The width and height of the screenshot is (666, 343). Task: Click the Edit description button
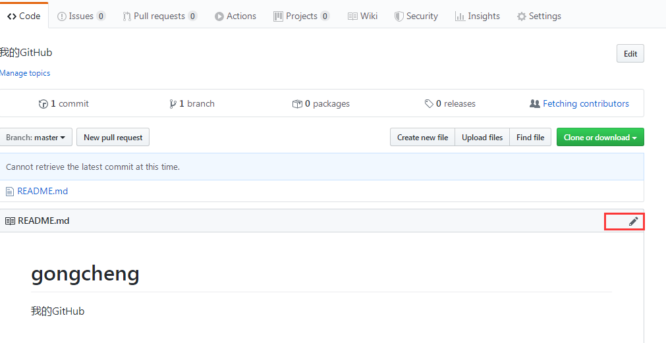coord(630,53)
